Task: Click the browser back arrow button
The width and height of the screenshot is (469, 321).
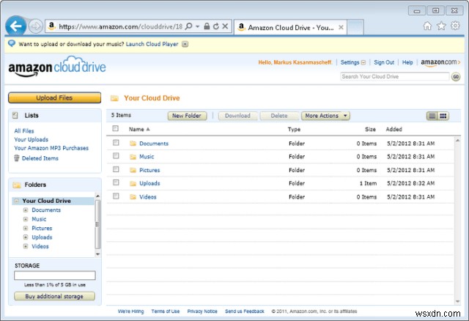Action: tap(15, 26)
